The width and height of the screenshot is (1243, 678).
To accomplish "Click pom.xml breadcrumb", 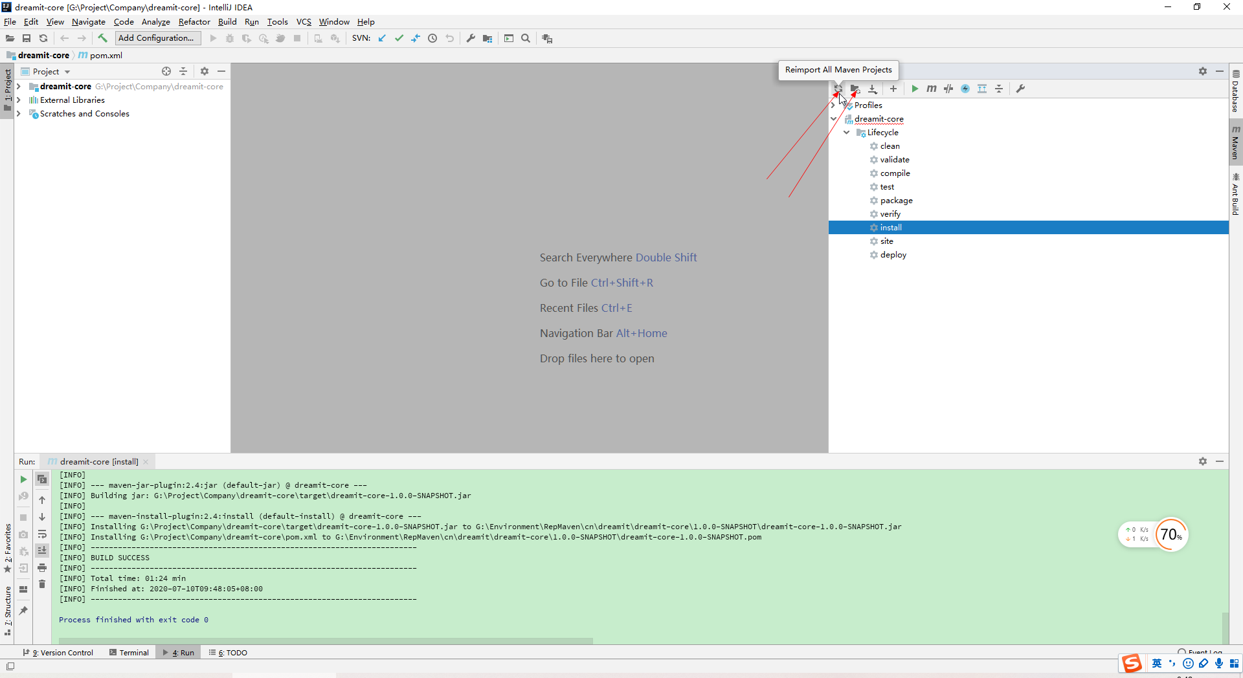I will coord(100,55).
